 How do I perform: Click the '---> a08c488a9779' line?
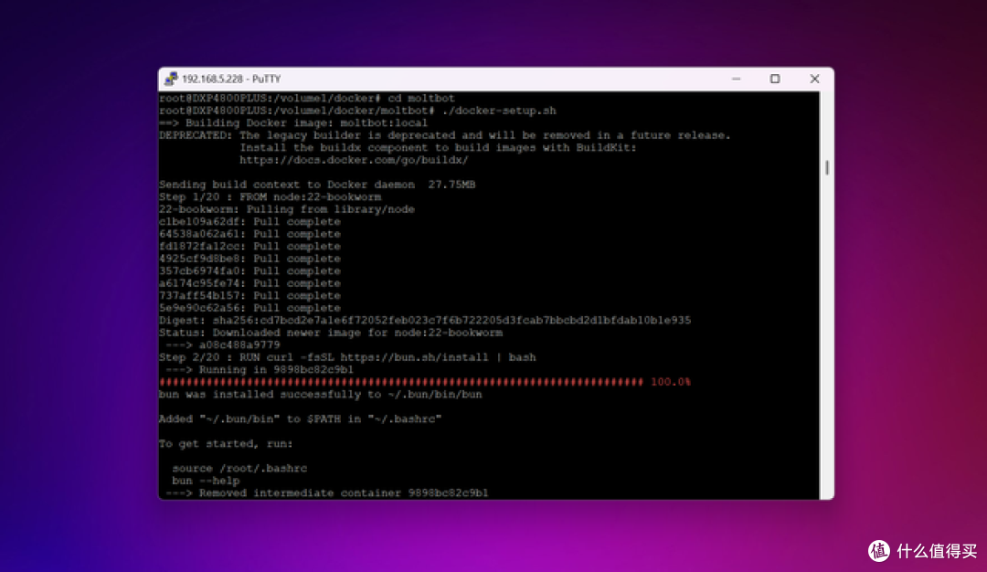click(223, 344)
